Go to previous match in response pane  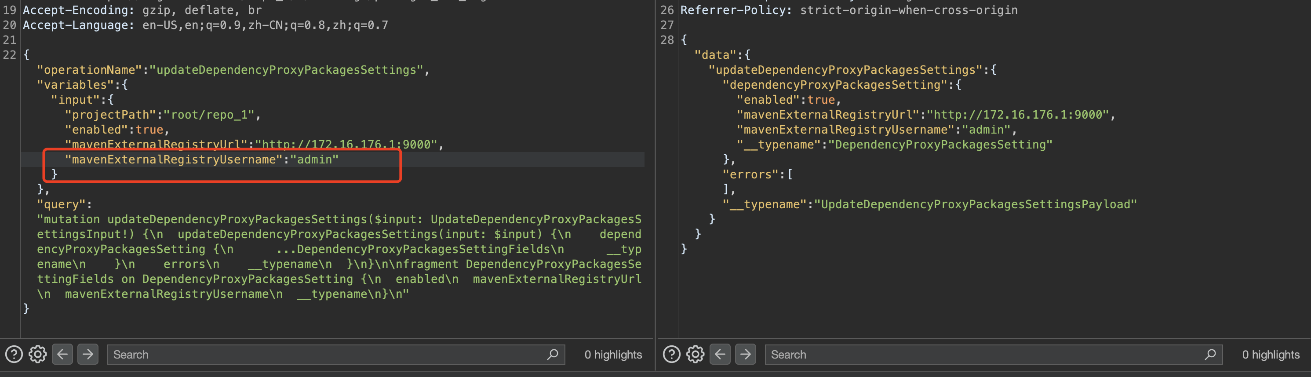[720, 354]
